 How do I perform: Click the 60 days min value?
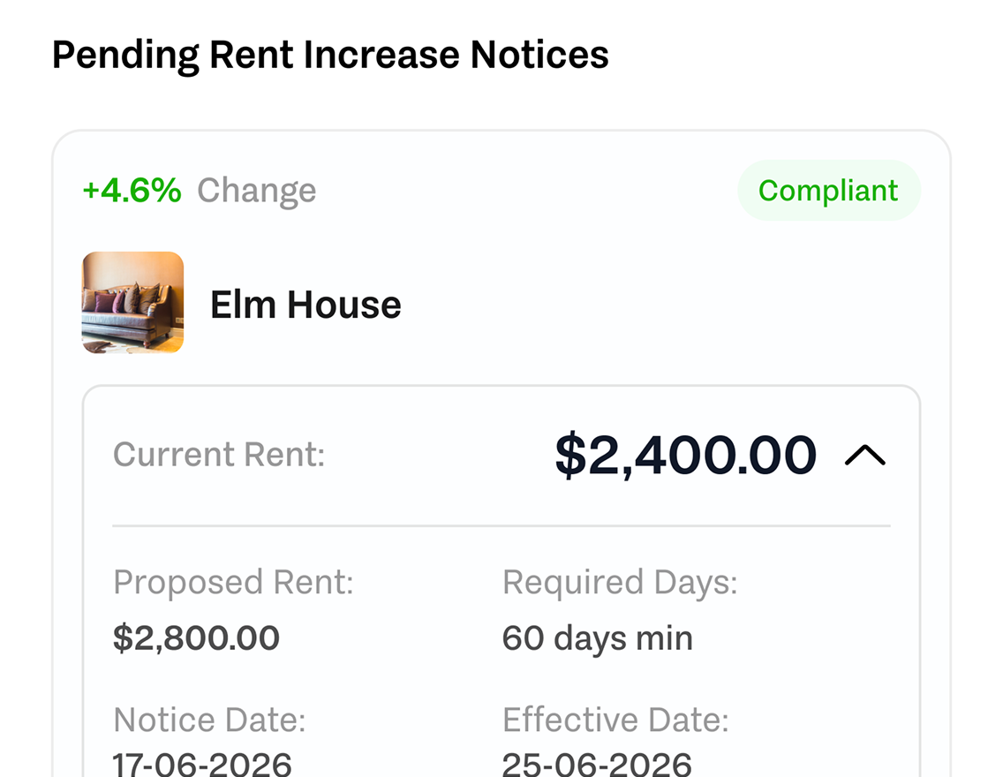point(598,638)
